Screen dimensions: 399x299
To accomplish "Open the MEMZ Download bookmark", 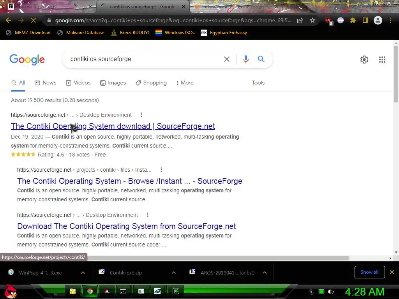I will click(x=28, y=33).
